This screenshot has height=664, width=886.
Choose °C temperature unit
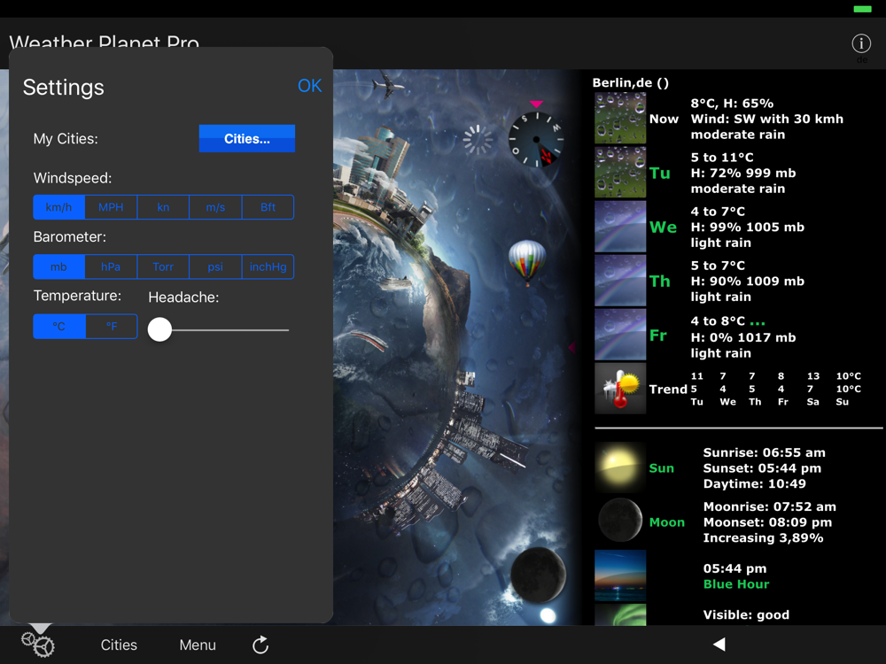click(59, 327)
